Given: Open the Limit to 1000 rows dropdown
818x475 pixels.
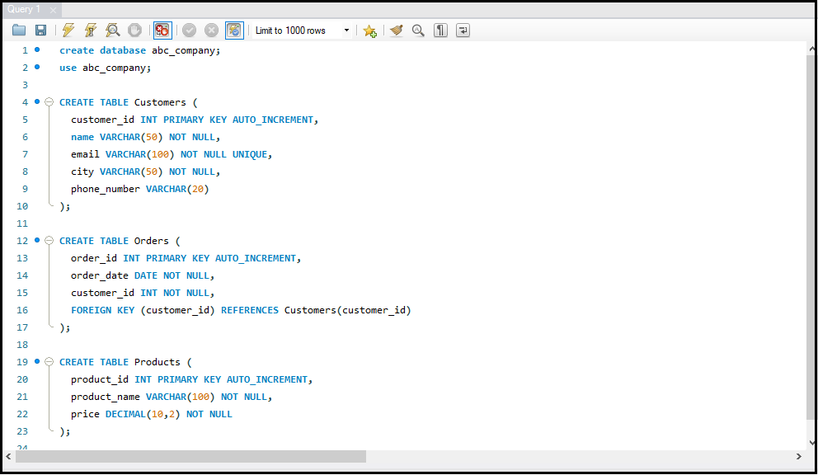Looking at the screenshot, I should pos(346,31).
